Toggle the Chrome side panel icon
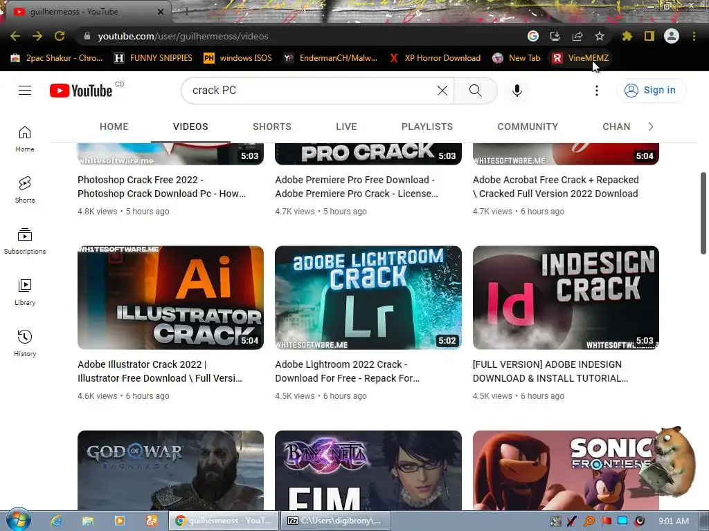This screenshot has width=709, height=531. pos(649,36)
